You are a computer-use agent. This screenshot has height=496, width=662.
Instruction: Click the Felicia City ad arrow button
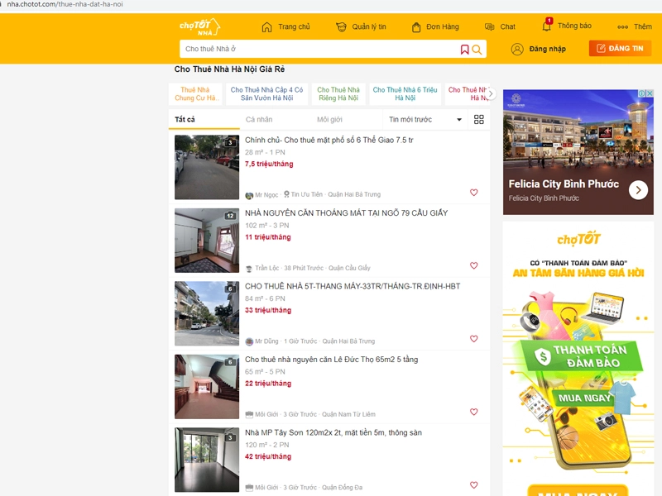click(x=638, y=190)
